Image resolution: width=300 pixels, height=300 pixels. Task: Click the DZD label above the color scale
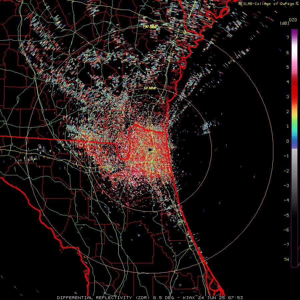pos(293,20)
